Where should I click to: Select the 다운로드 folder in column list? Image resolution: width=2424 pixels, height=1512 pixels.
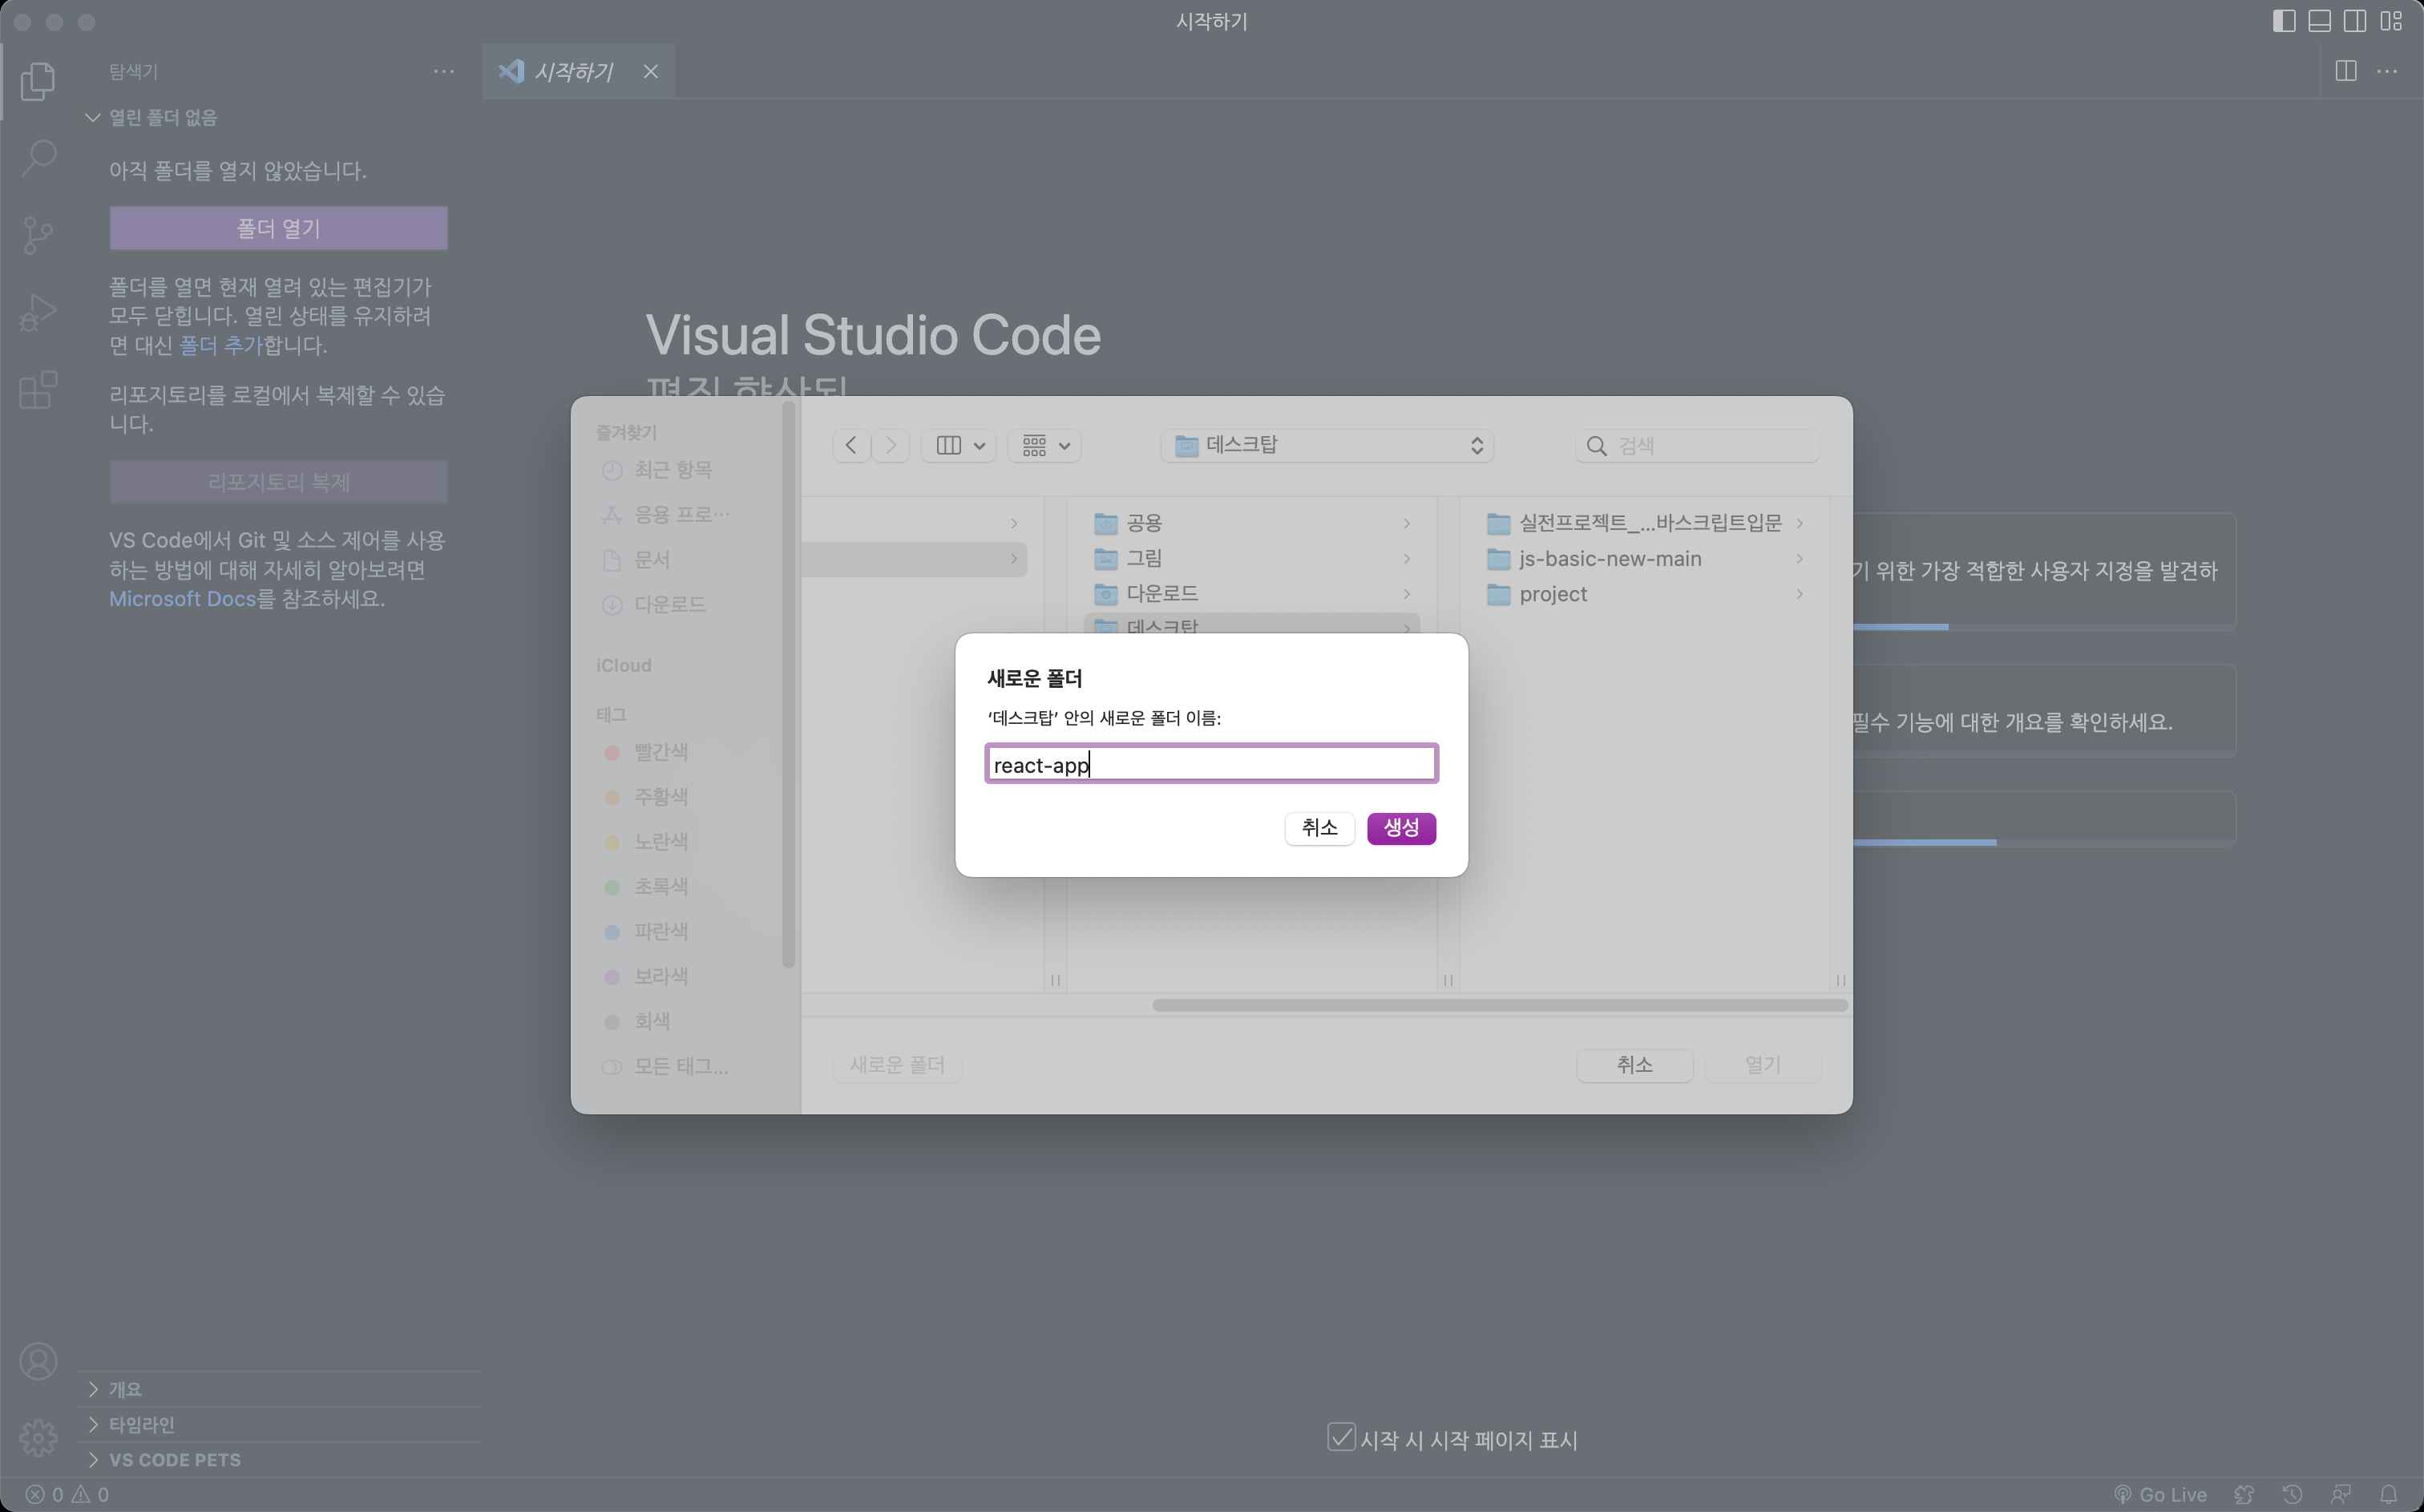1253,593
